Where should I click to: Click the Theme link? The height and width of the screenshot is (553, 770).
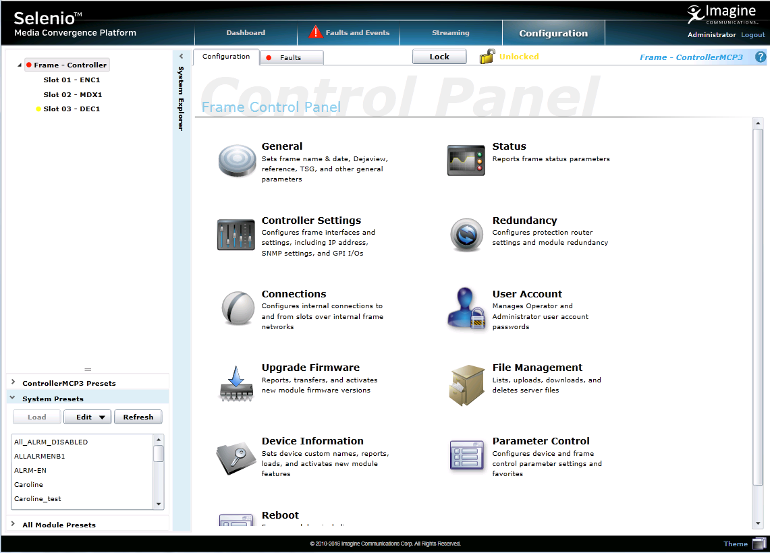735,544
